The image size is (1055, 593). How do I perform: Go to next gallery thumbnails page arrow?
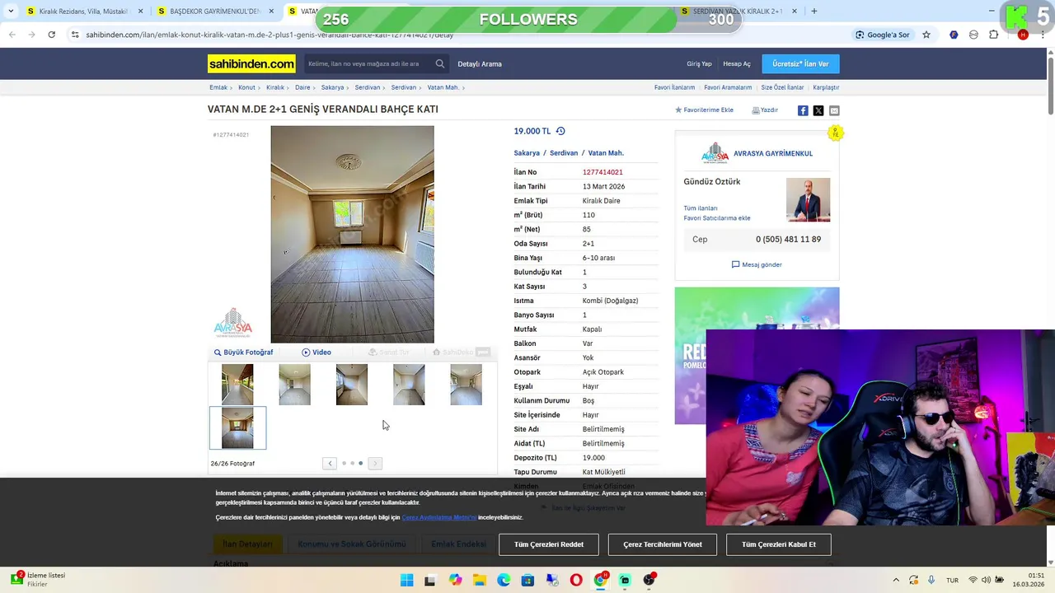point(375,464)
